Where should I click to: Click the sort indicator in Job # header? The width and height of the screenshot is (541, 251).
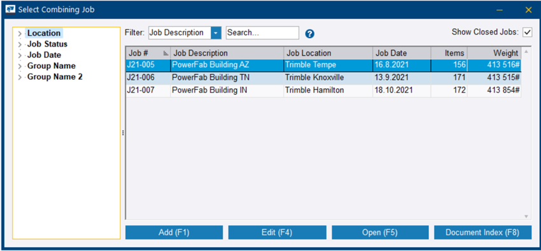[165, 53]
